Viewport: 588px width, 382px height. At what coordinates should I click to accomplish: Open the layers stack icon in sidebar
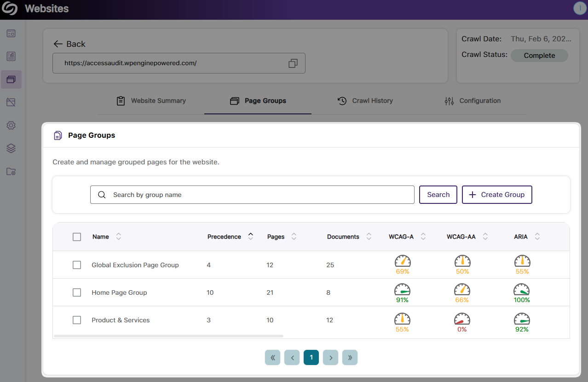click(11, 148)
